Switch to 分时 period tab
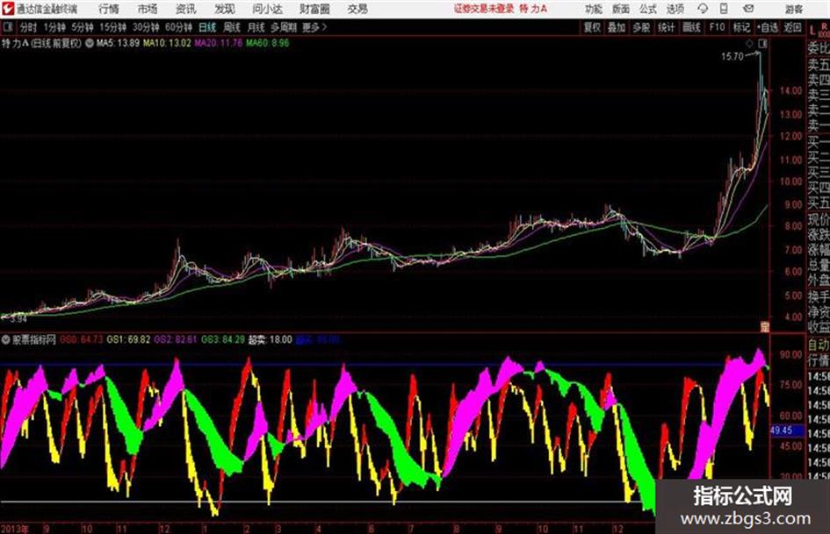The width and height of the screenshot is (830, 534). (28, 27)
